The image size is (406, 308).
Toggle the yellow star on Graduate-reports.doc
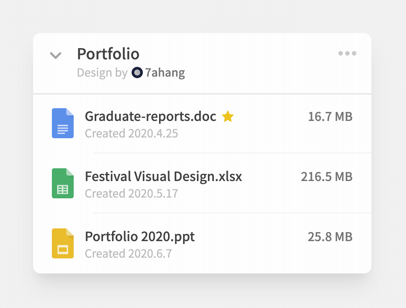pos(228,116)
